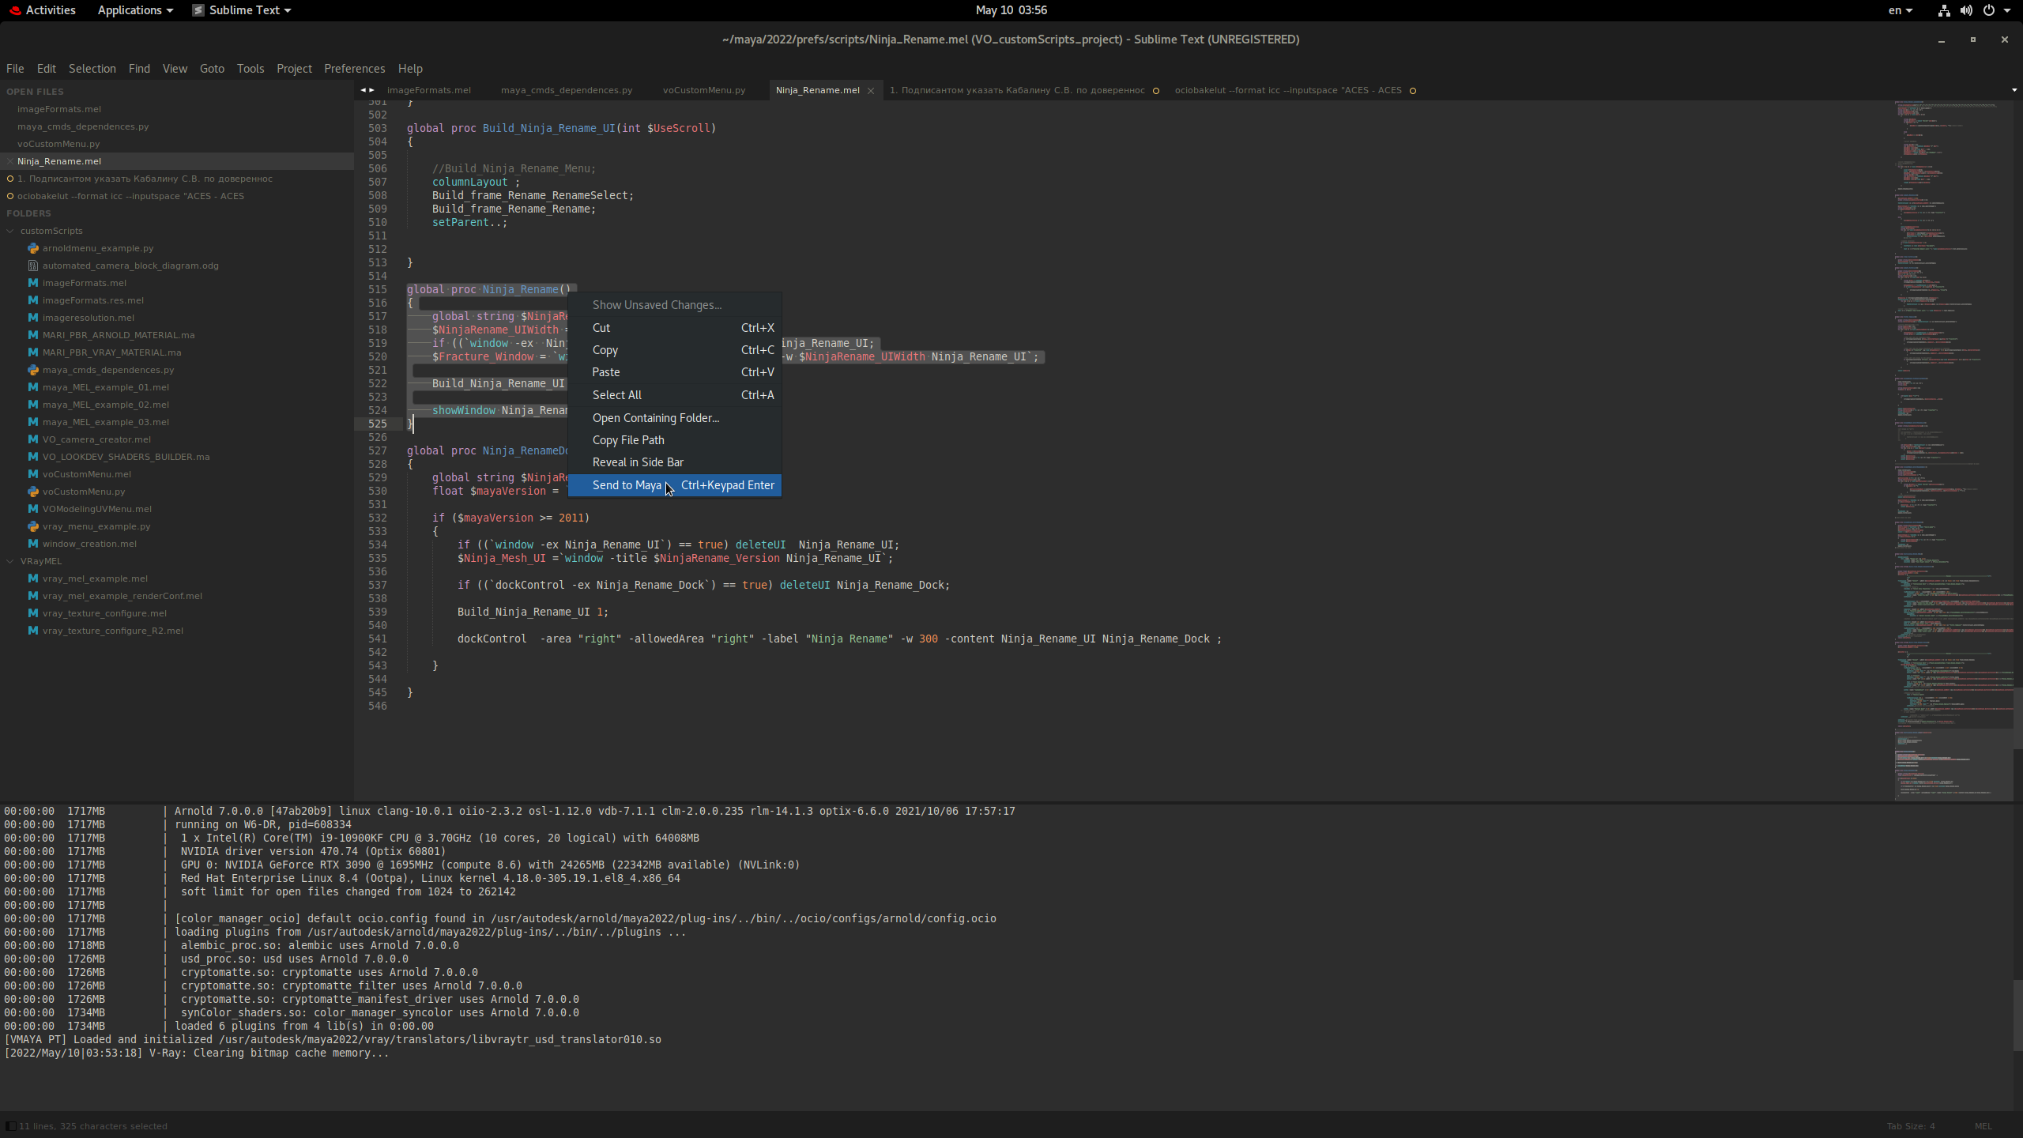Click the MEL icon next to window_creation.mel
This screenshot has width=2023, height=1138.
(x=32, y=544)
